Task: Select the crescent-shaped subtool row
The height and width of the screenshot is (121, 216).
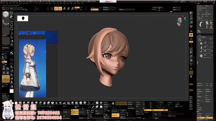Action: 206,52
